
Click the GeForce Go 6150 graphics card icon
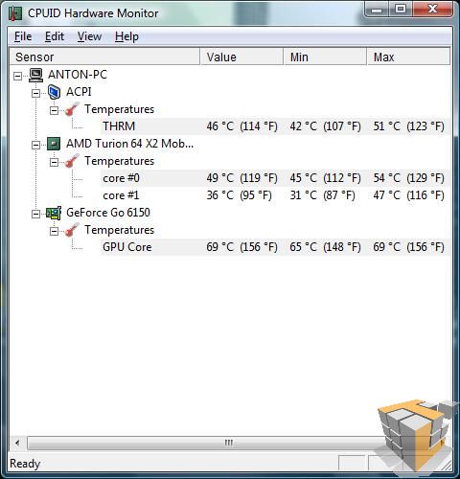[x=54, y=213]
